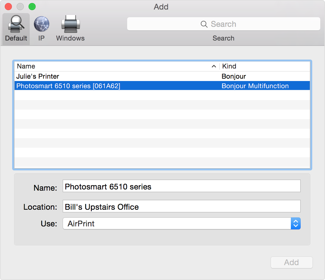Click the Add button

coord(292,262)
